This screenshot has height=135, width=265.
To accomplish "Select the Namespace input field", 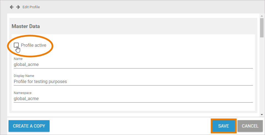I will pos(133,98).
